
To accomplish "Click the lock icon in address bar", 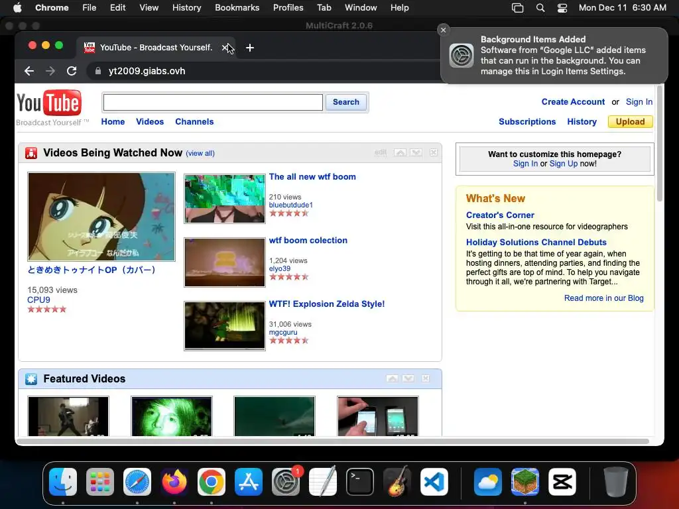I will [98, 71].
